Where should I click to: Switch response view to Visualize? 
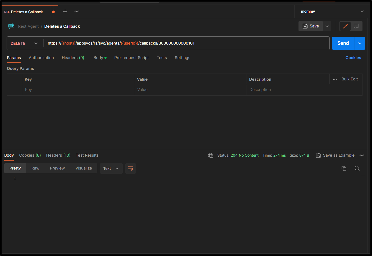click(x=84, y=168)
